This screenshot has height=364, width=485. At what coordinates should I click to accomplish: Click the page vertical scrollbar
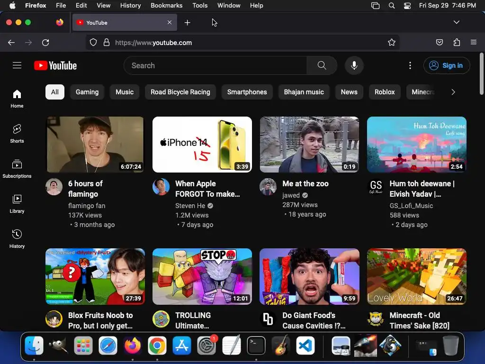point(482,73)
